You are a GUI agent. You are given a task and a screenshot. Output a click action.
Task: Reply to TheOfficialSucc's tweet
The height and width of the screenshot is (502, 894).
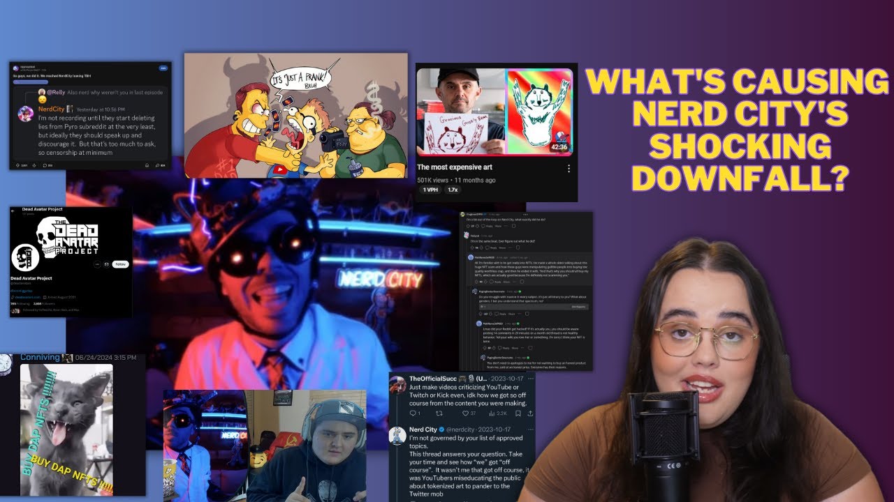(x=413, y=413)
